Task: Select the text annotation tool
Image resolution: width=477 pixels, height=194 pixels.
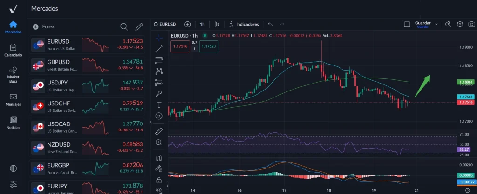Action: [x=159, y=105]
